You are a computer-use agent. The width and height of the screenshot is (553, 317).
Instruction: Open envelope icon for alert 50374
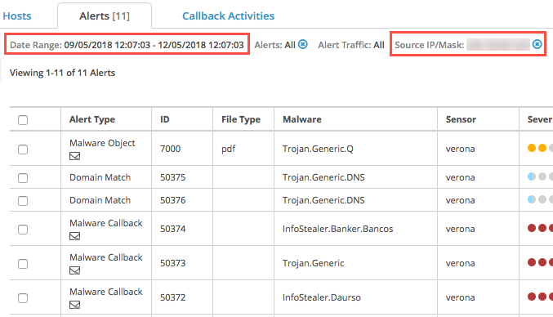(x=75, y=236)
